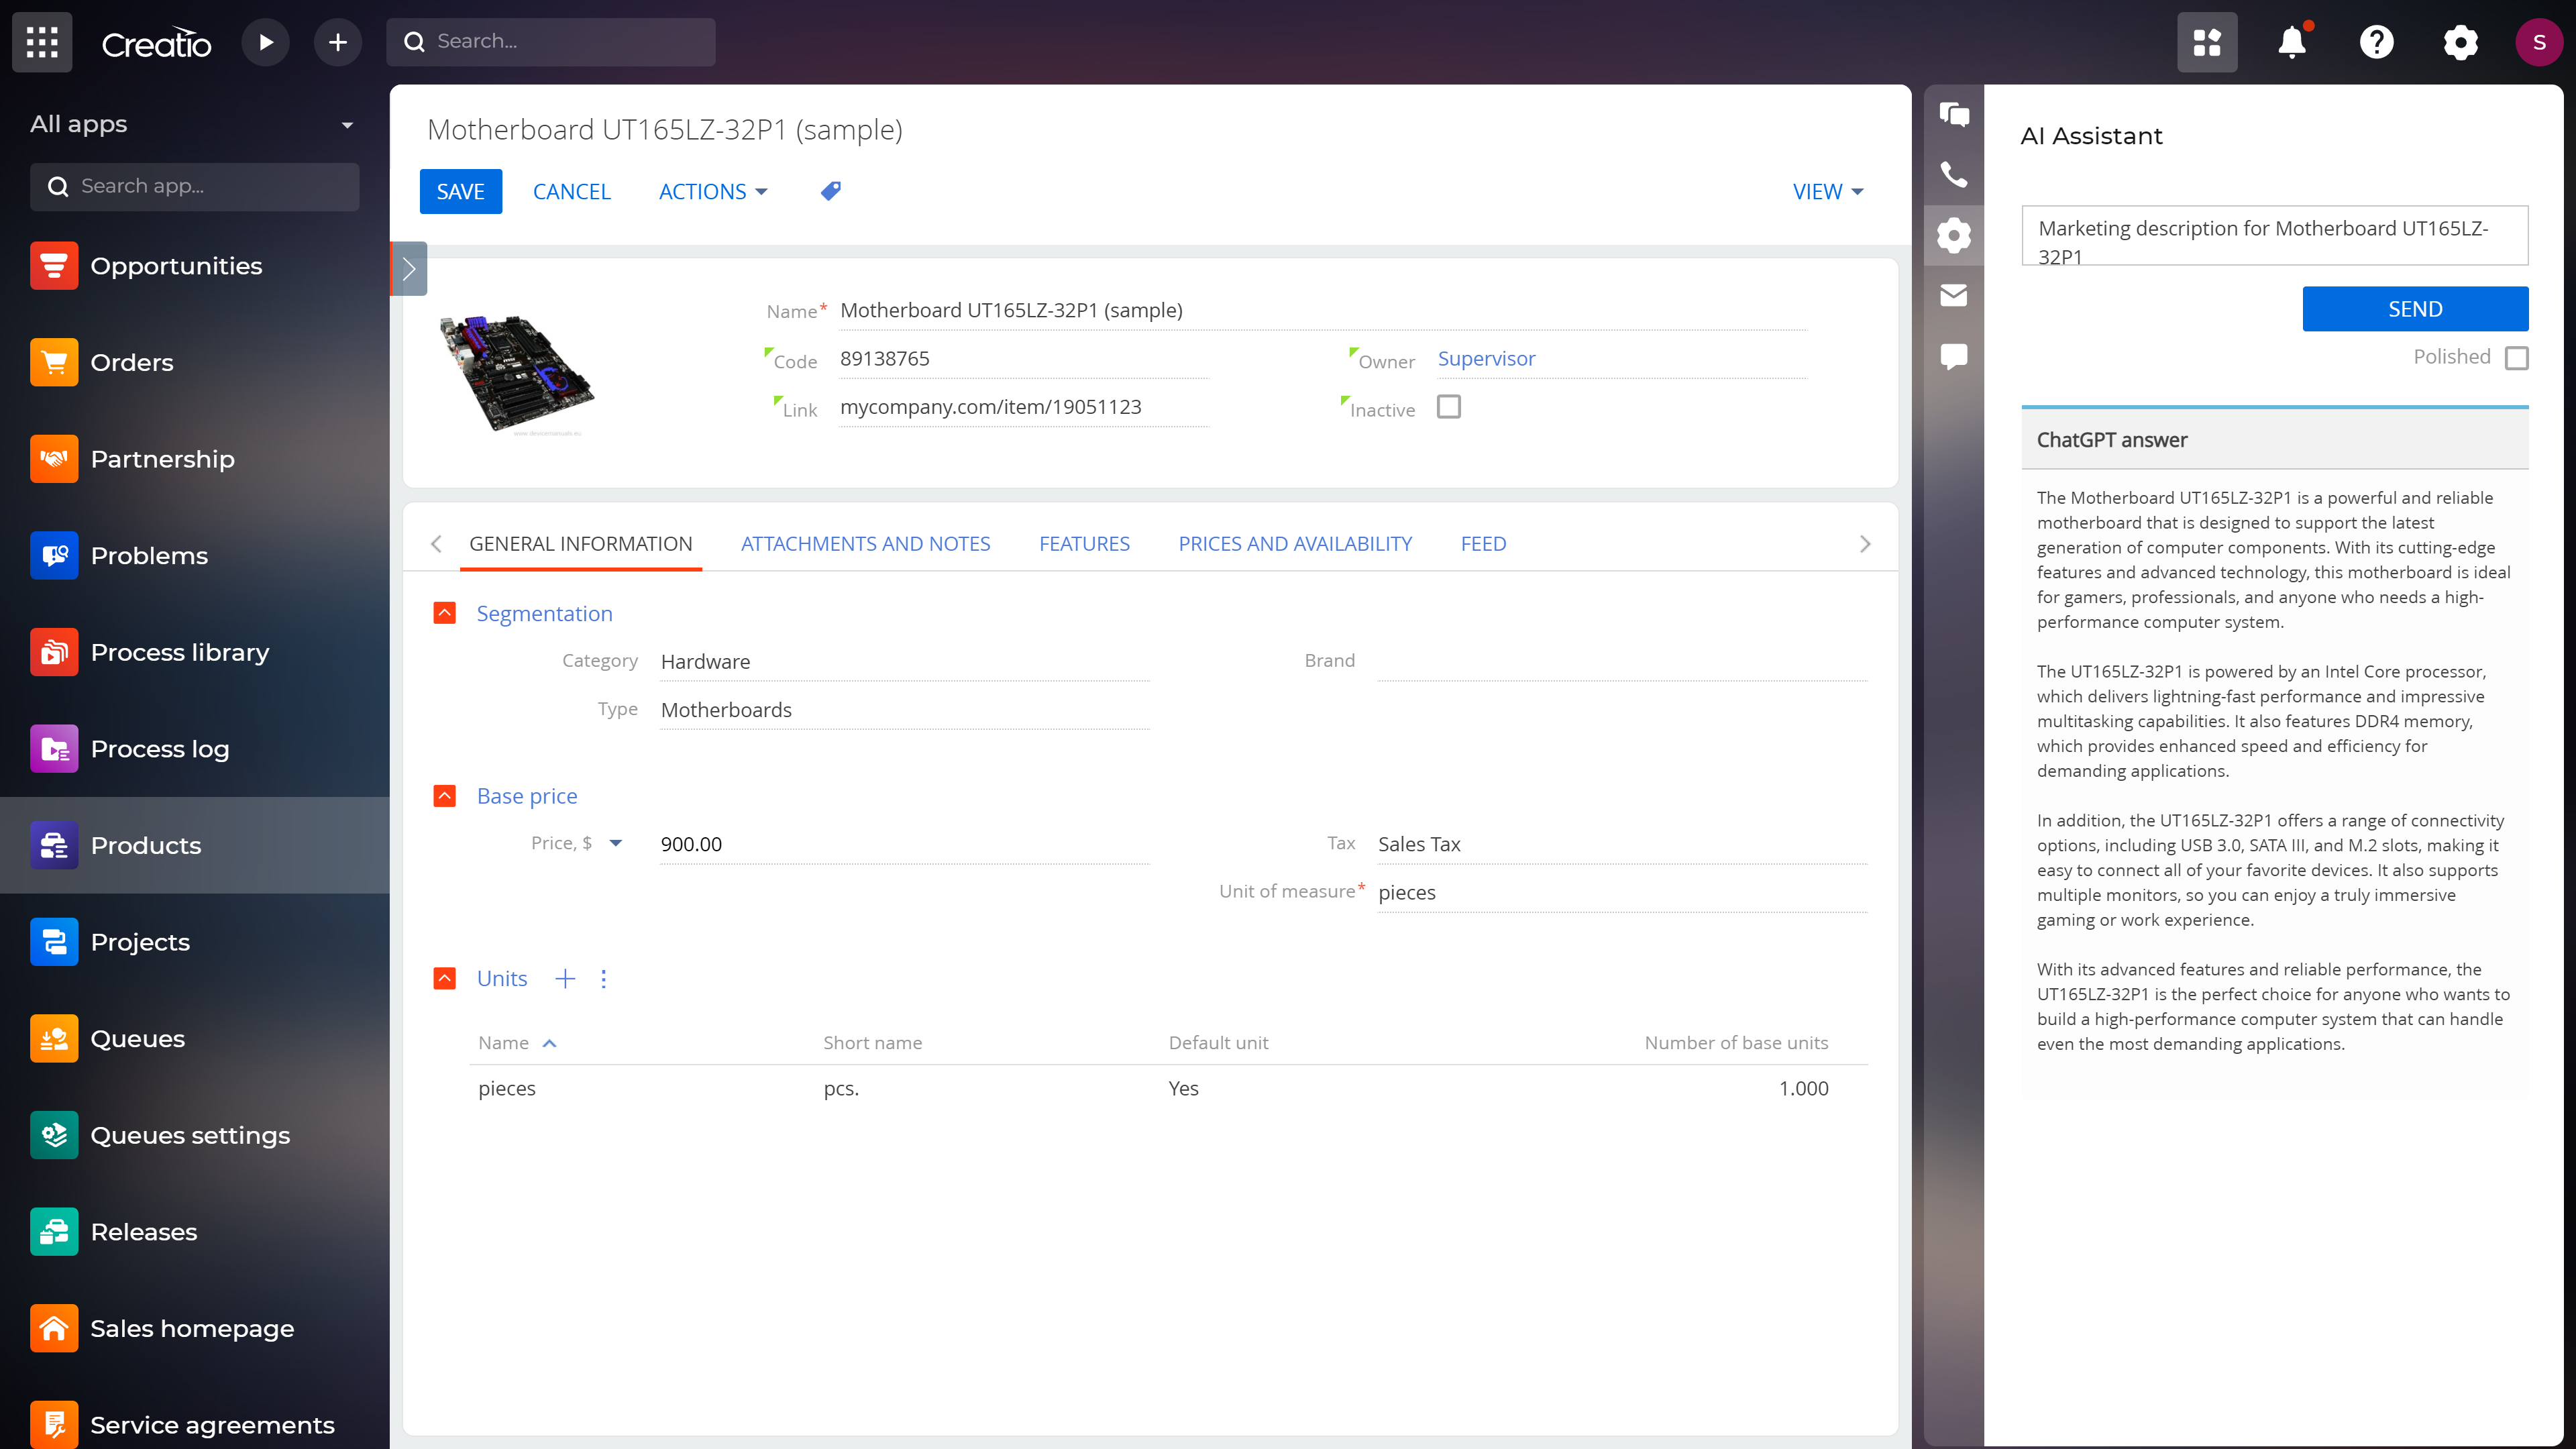This screenshot has height=1449, width=2576.
Task: Click the SEND button in AI Assistant
Action: [x=2414, y=308]
